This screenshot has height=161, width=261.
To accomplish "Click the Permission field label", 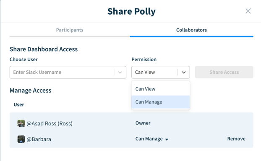I will 144,60.
